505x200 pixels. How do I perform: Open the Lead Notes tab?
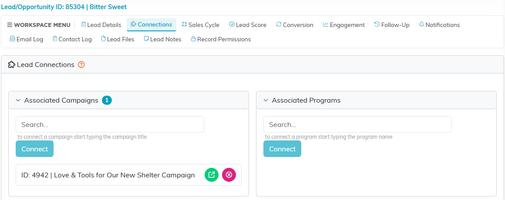point(163,39)
